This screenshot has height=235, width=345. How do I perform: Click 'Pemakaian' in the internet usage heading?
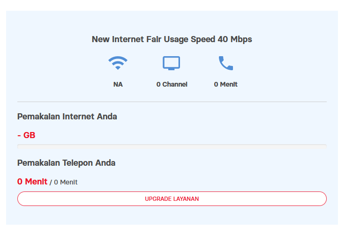38,117
